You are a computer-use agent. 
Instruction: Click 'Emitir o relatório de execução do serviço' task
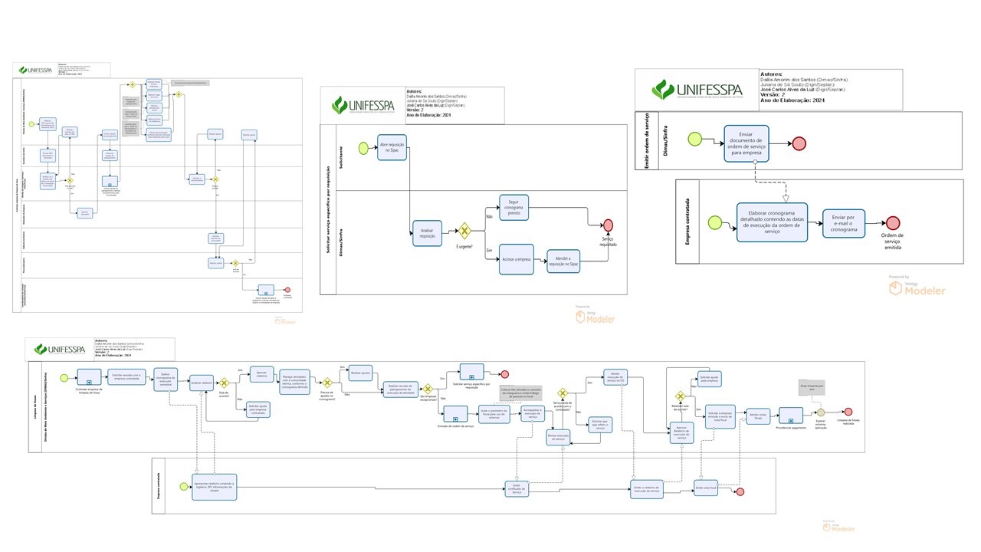coord(647,489)
